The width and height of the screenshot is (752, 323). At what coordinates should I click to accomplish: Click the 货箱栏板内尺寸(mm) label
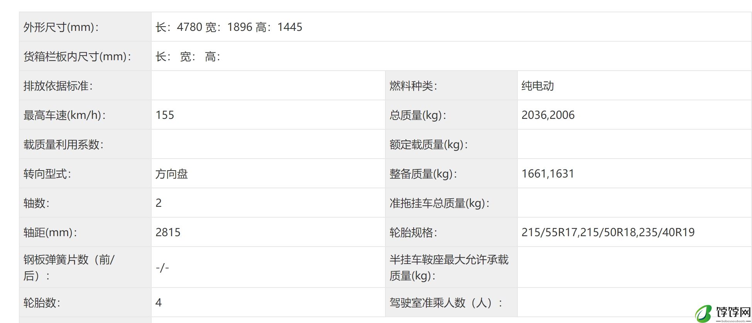pos(77,56)
